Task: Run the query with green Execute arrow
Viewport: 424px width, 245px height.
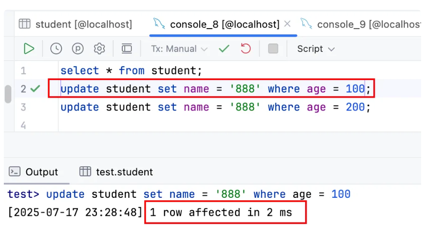Action: [x=29, y=49]
